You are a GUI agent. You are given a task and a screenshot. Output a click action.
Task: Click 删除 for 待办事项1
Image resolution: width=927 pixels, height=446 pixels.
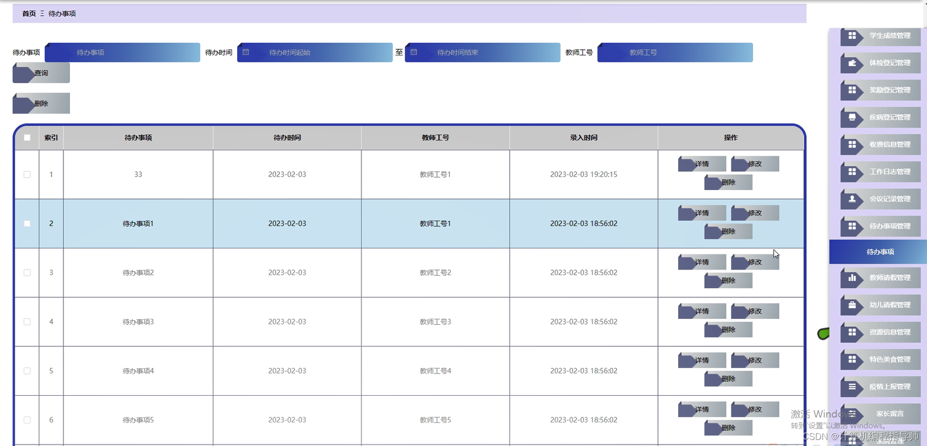[x=728, y=232]
